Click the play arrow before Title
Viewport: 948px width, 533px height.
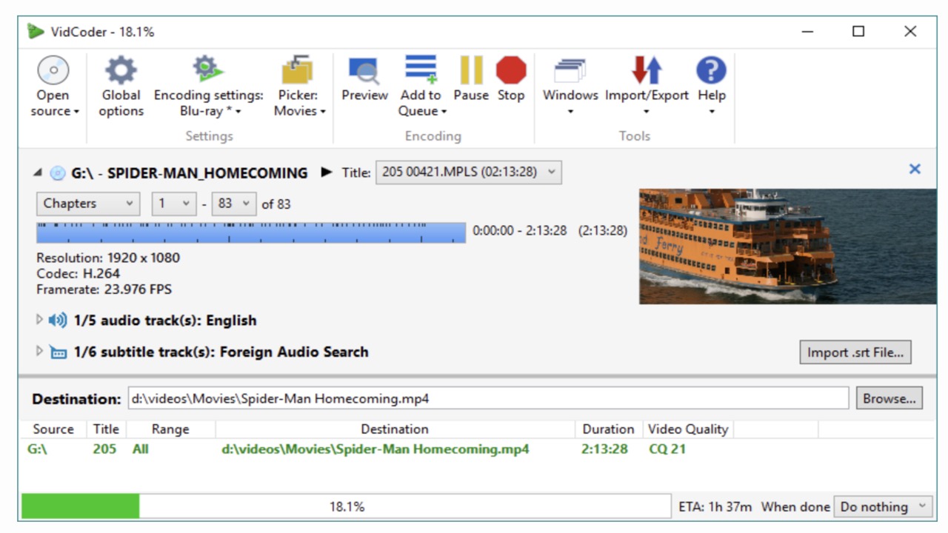point(327,172)
